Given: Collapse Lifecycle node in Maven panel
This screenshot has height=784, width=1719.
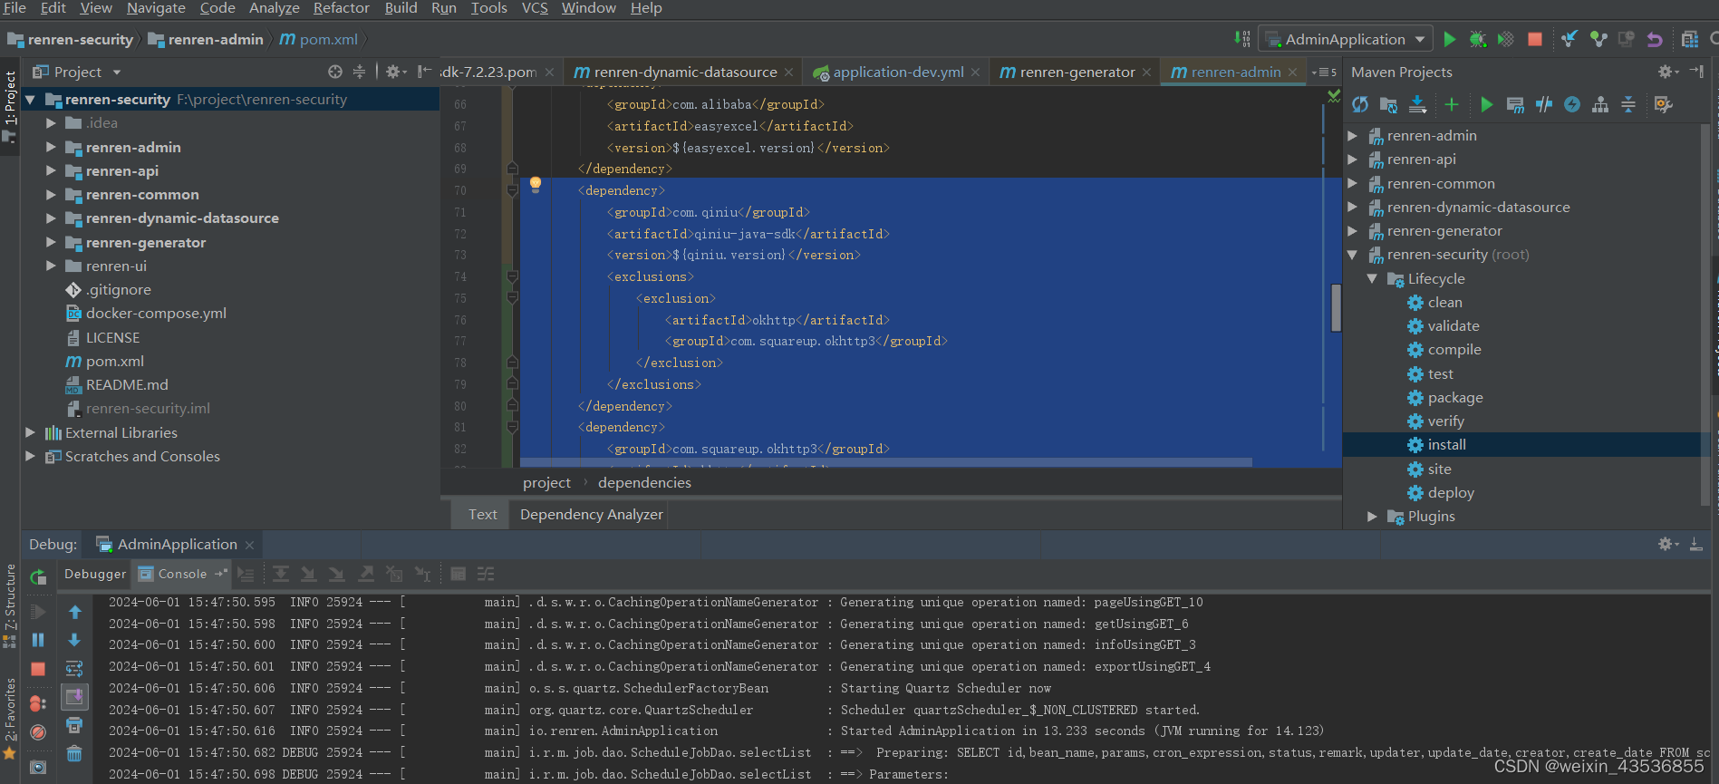Looking at the screenshot, I should pos(1372,278).
